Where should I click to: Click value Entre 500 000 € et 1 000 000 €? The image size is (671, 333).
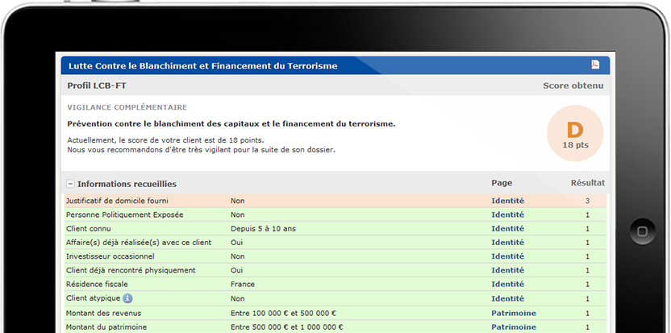pos(287,327)
